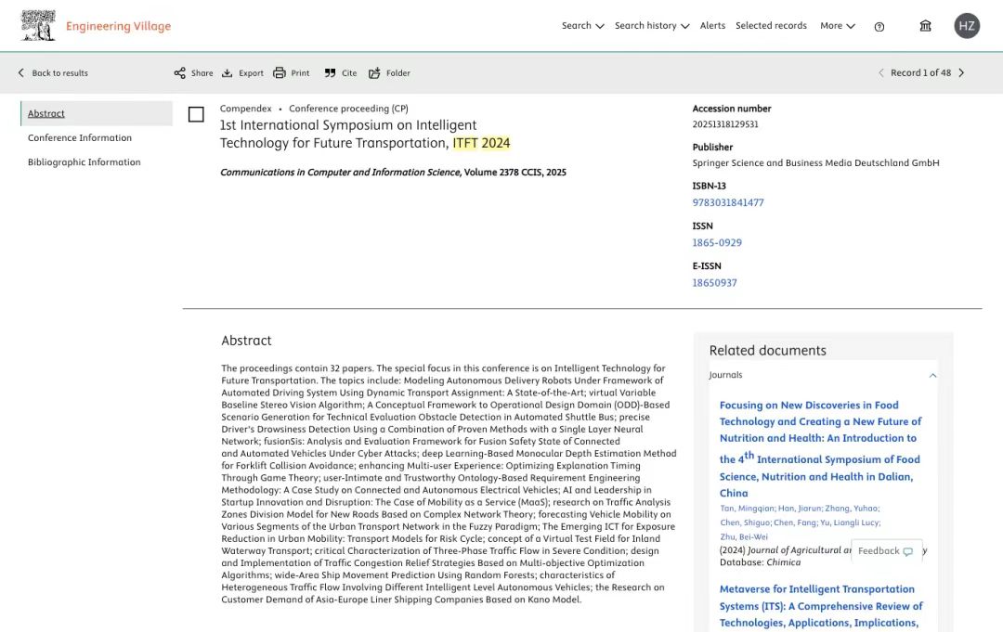Click the Record 1 of 48 counter
The height and width of the screenshot is (632, 1003).
pyautogui.click(x=920, y=72)
